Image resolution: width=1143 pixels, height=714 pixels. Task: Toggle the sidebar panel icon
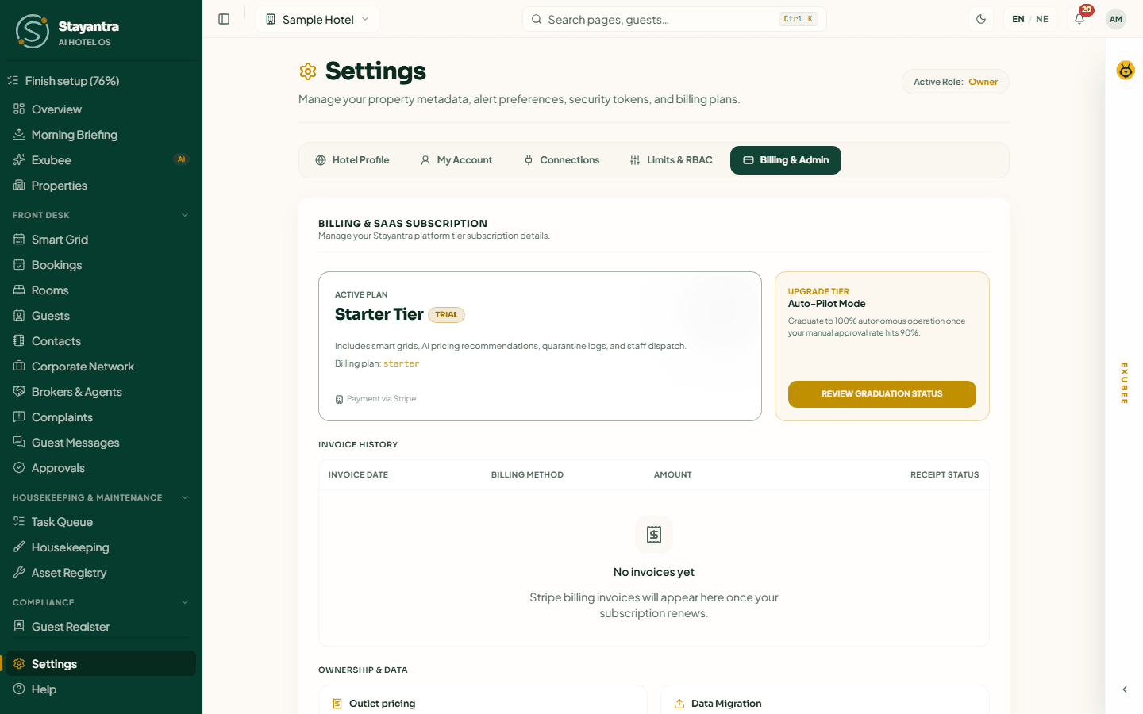(224, 19)
